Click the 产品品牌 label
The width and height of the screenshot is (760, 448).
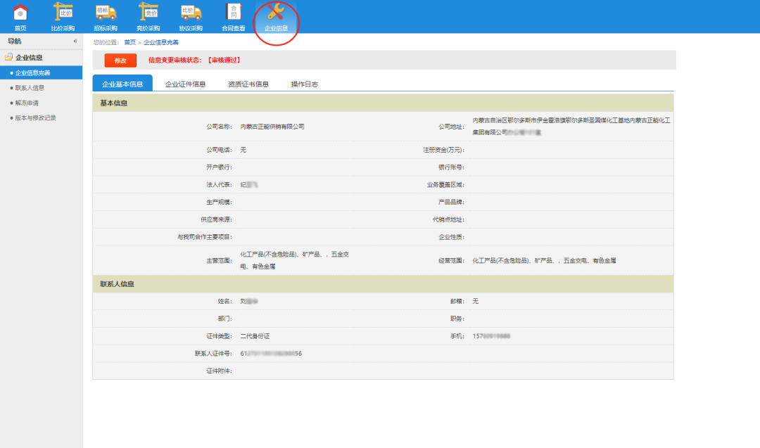[x=451, y=202]
